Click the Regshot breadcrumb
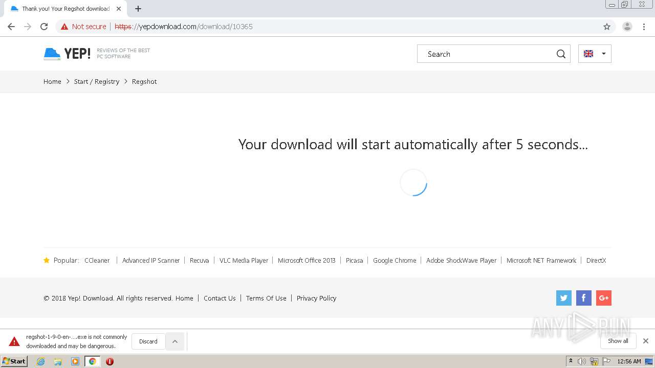This screenshot has height=368, width=655. [144, 82]
